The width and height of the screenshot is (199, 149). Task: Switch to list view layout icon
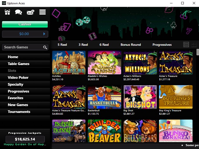[186, 45]
